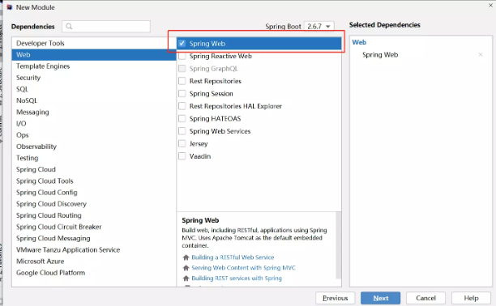Select the Observability category
This screenshot has height=306, width=496.
tap(94, 147)
